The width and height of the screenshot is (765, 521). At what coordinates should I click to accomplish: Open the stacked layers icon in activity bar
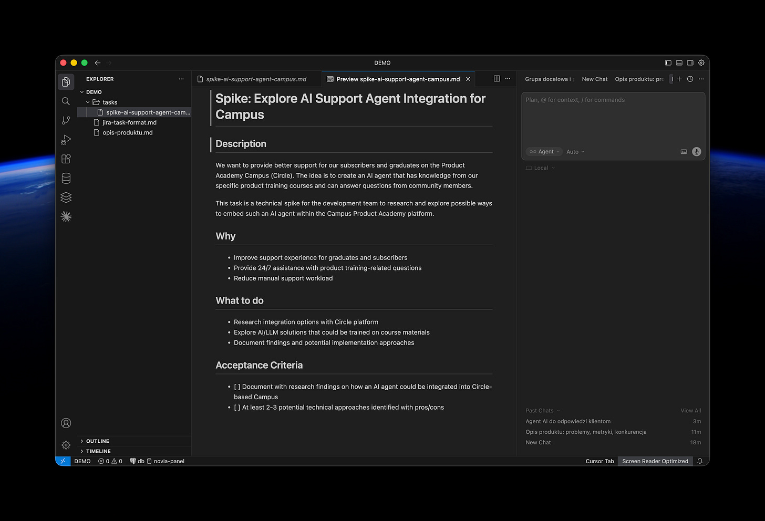pyautogui.click(x=66, y=197)
